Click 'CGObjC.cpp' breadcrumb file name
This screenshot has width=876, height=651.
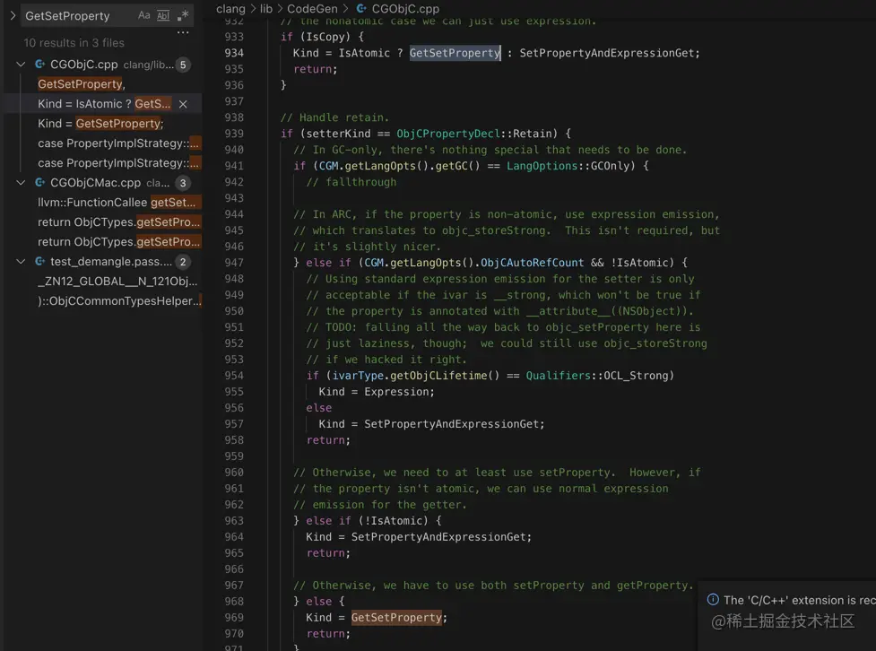pos(405,9)
